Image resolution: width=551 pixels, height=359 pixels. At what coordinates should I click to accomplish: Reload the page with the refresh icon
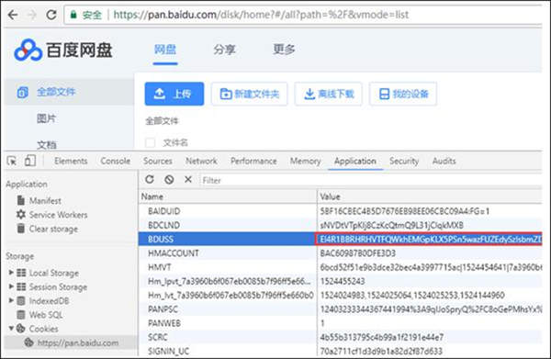tap(51, 15)
